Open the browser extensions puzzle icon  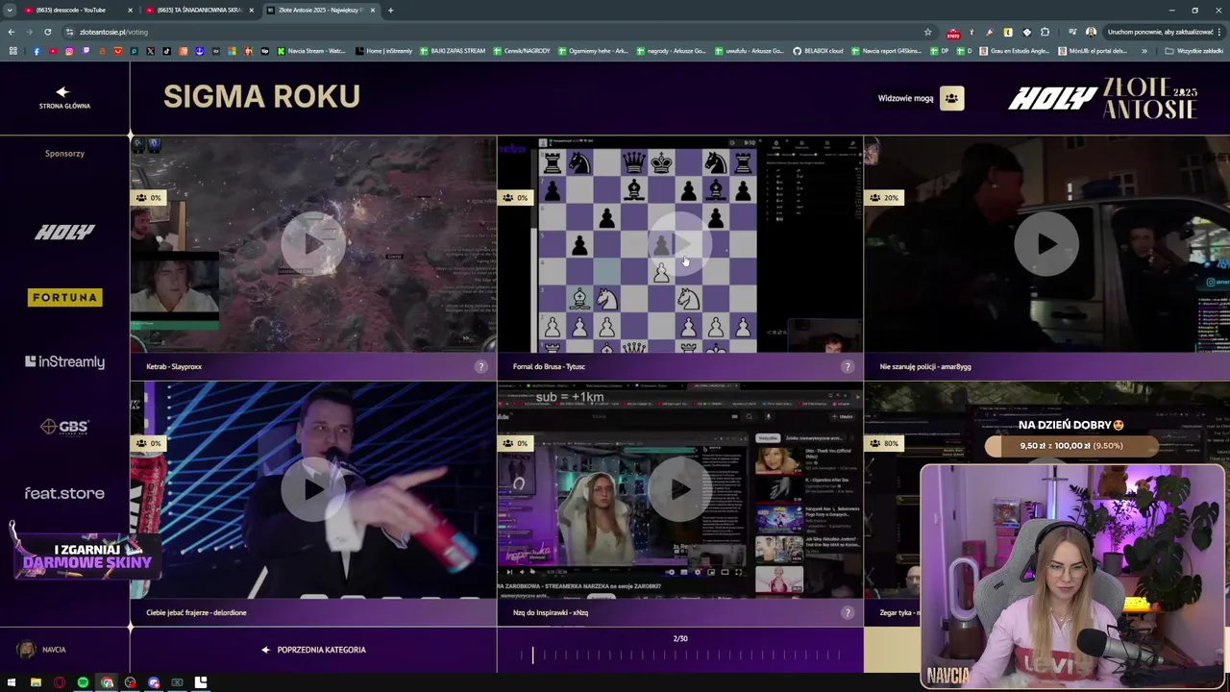(x=1045, y=32)
